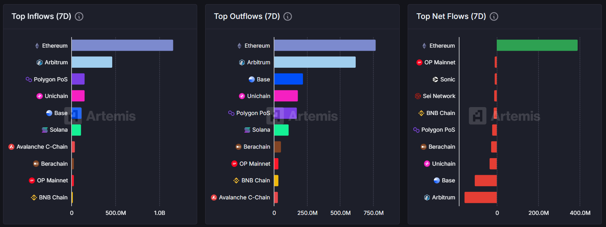
Task: Select Polygon PoS purple inflow bar
Action: [78, 79]
